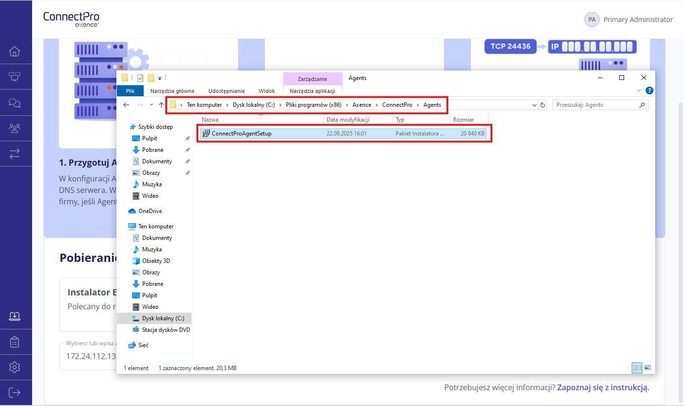
Task: Click the logout icon at sidebar bottom
Action: [15, 393]
